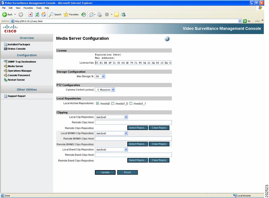Viewport: 269px width, 198px height.
Task: Check the /media1_1 archive repository
Action: click(x=131, y=103)
